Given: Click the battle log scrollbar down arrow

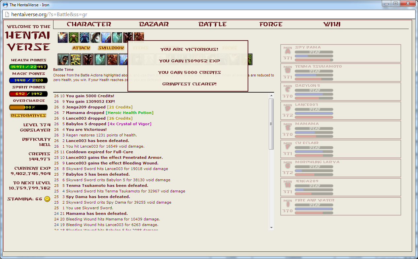Looking at the screenshot, I should [271, 227].
